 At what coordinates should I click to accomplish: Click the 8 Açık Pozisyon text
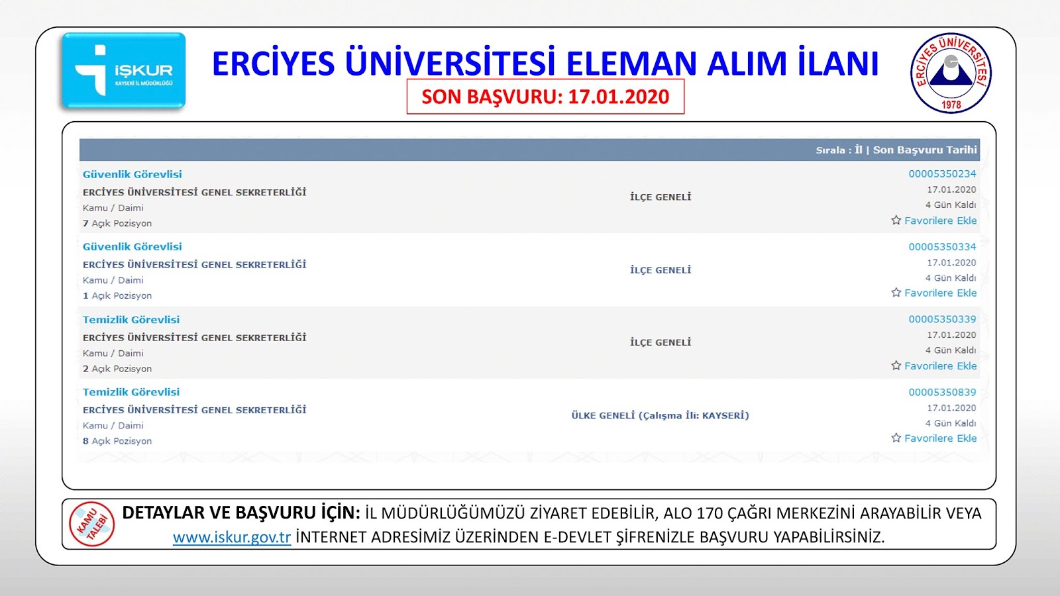coord(117,440)
